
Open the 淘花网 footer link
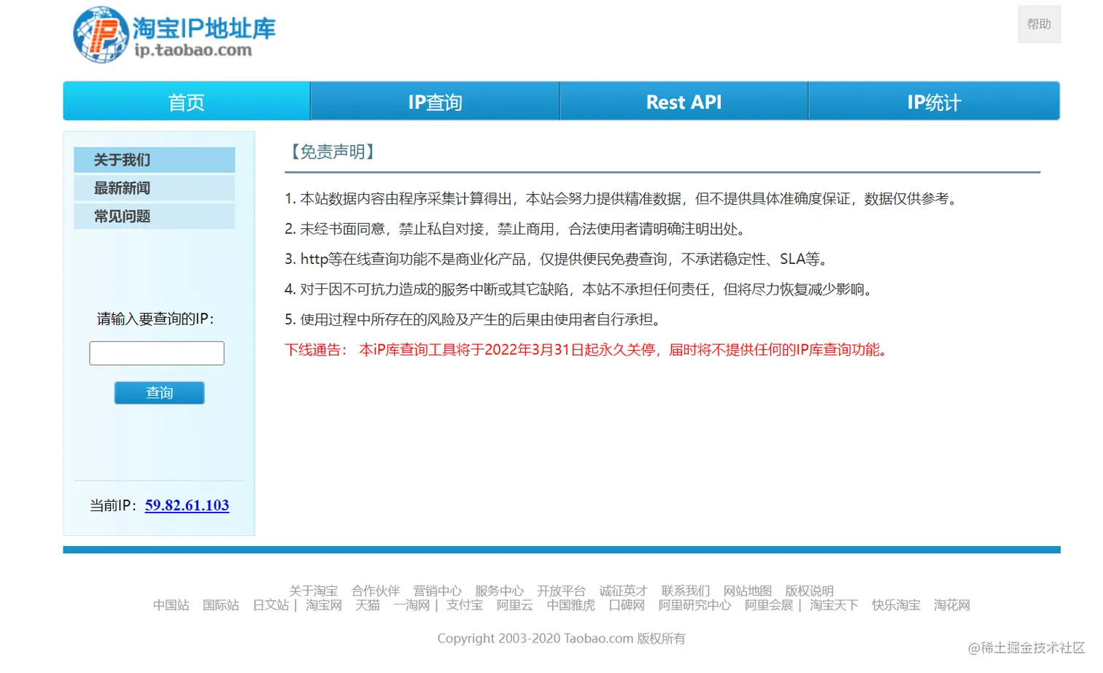pyautogui.click(x=952, y=605)
